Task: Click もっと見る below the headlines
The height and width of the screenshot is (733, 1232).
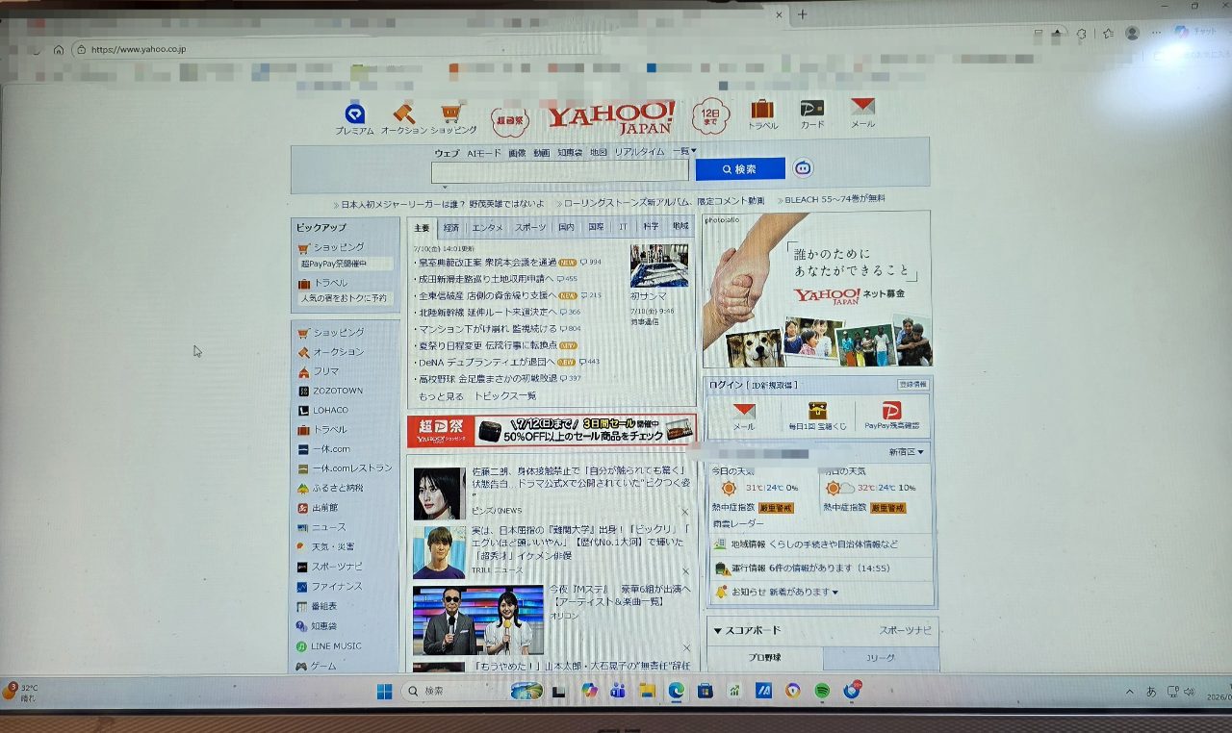Action: [x=441, y=395]
